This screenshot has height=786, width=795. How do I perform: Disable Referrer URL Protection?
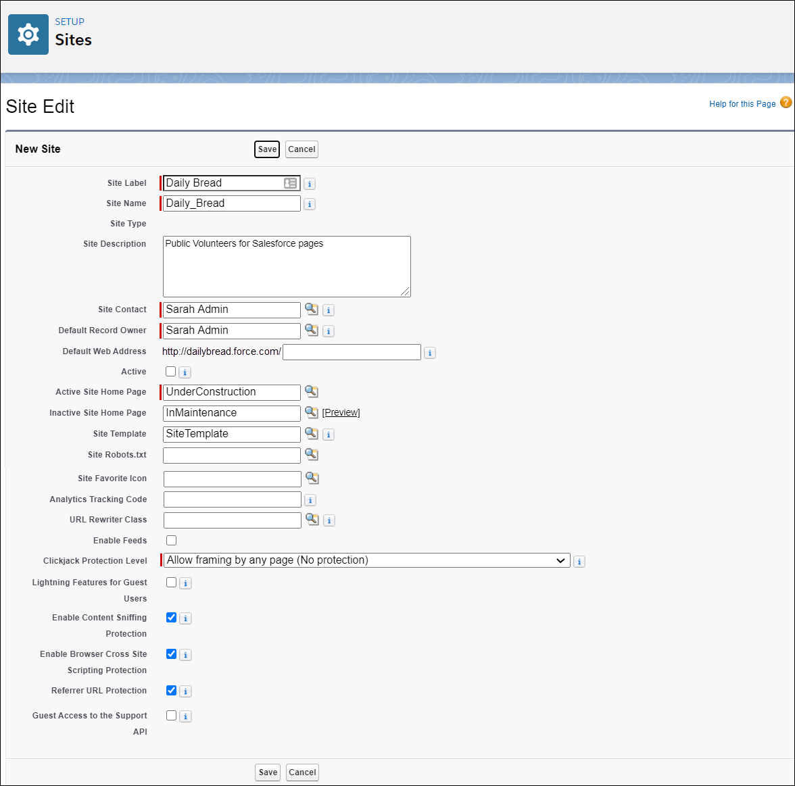point(171,690)
